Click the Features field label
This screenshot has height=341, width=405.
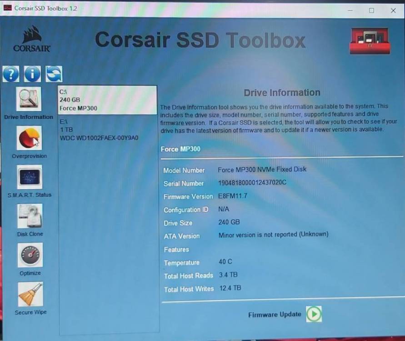[176, 250]
